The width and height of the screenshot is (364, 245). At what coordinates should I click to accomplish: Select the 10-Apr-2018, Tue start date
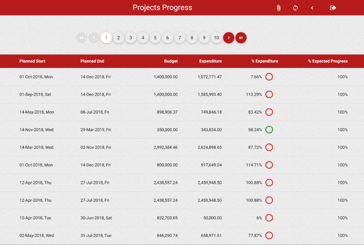coord(35,218)
